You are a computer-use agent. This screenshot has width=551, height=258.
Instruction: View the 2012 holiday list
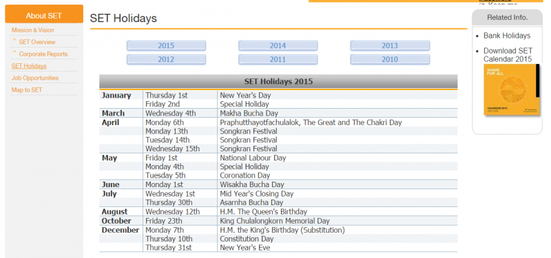point(166,59)
